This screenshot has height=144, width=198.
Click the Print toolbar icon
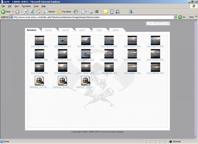tap(91, 12)
